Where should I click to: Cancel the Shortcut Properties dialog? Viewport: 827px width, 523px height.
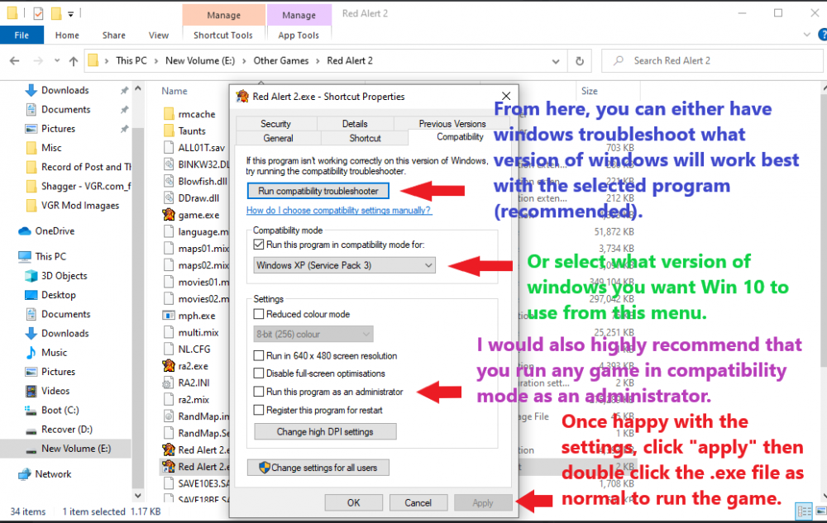pos(418,503)
